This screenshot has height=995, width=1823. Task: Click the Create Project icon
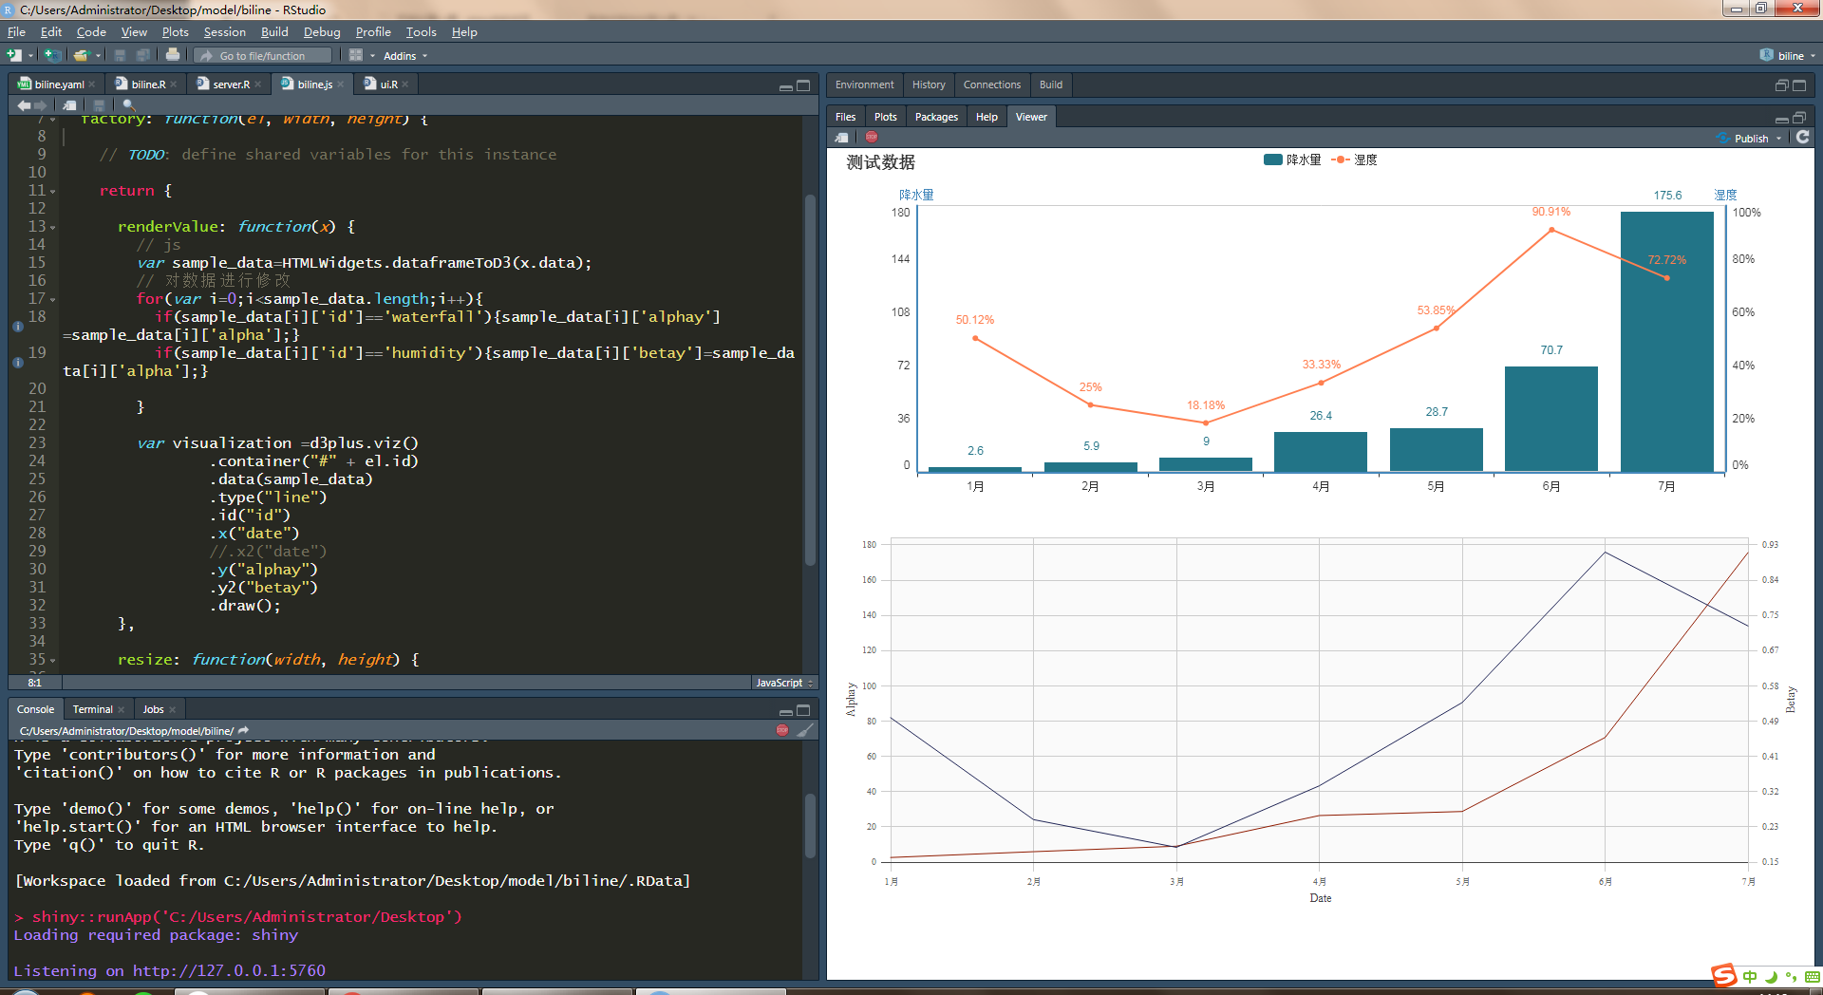click(x=52, y=56)
